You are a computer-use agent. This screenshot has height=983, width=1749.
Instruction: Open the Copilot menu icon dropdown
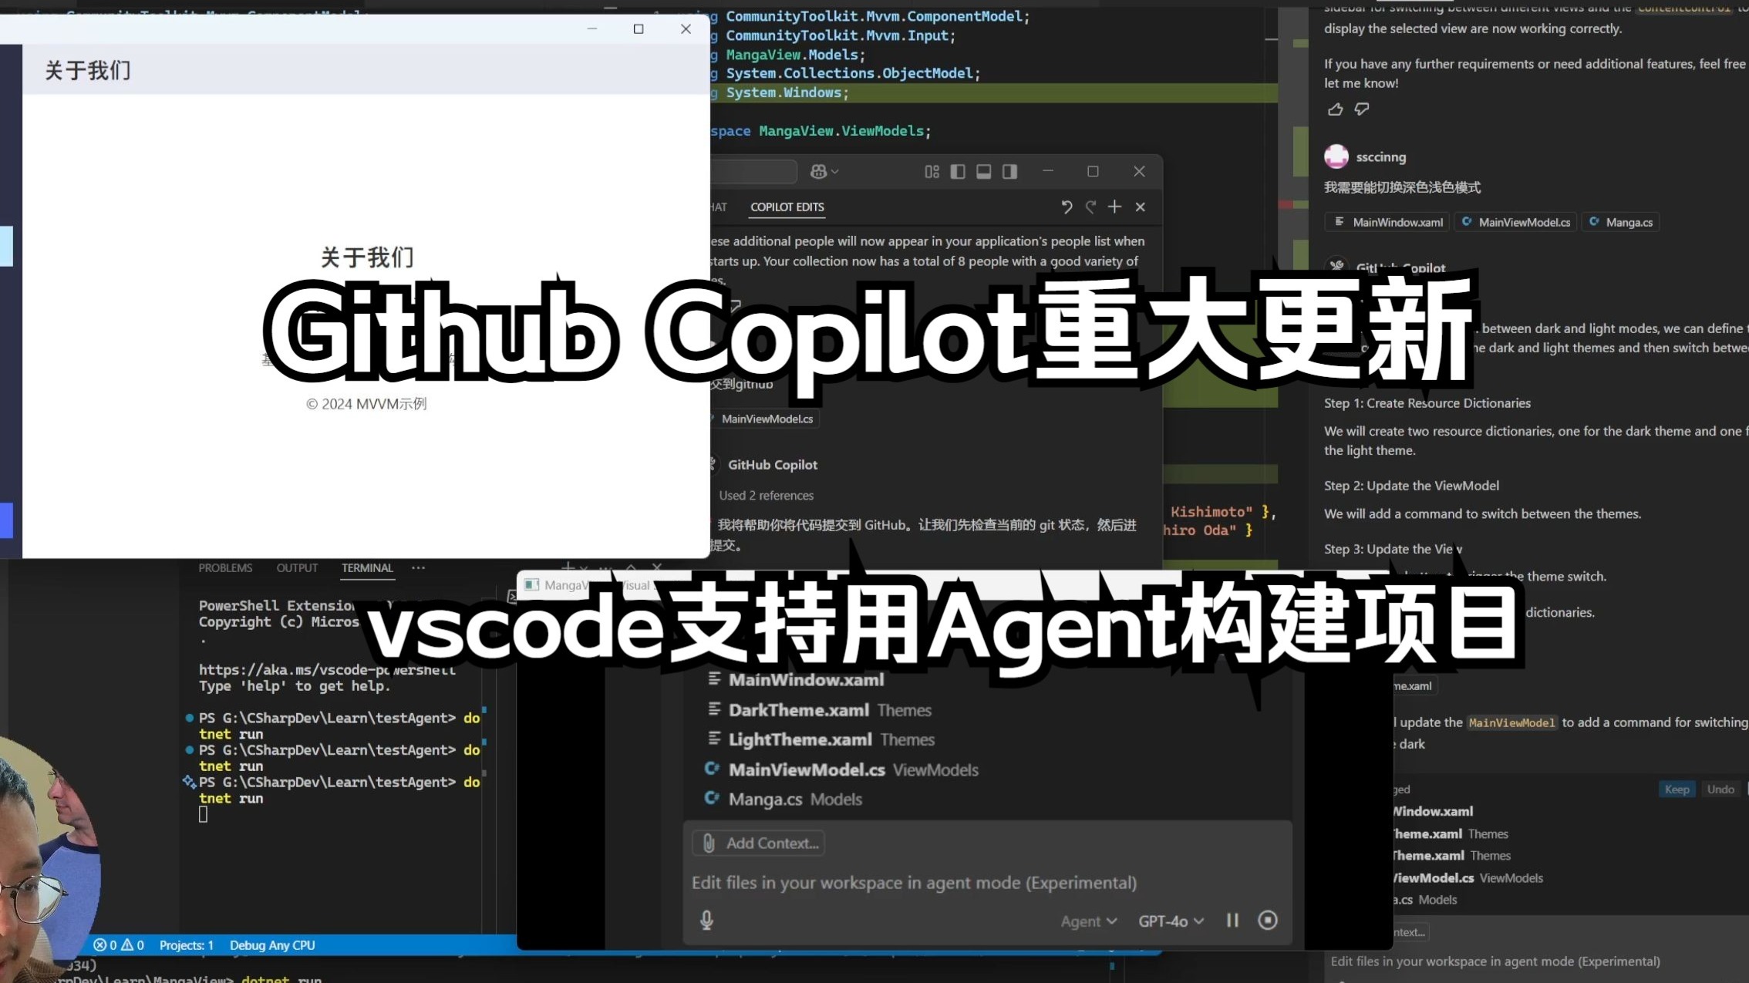coord(824,172)
